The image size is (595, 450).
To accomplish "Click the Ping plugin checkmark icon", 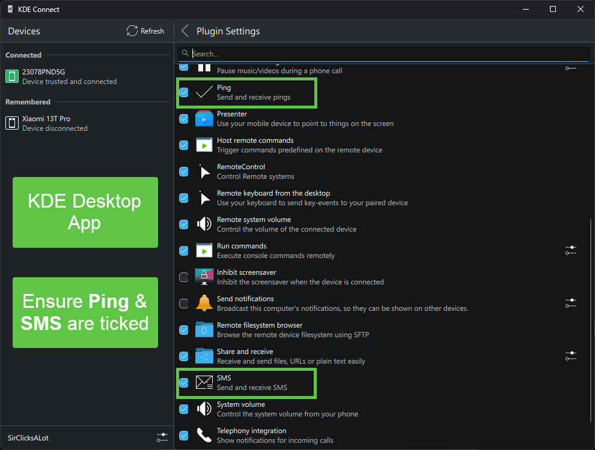I will click(x=204, y=91).
